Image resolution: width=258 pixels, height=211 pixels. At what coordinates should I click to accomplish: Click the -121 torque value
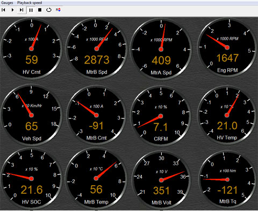coord(227,190)
